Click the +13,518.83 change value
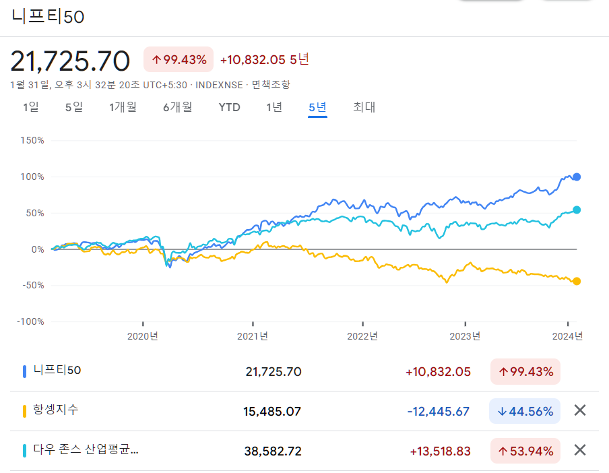The height and width of the screenshot is (473, 609). [x=441, y=451]
